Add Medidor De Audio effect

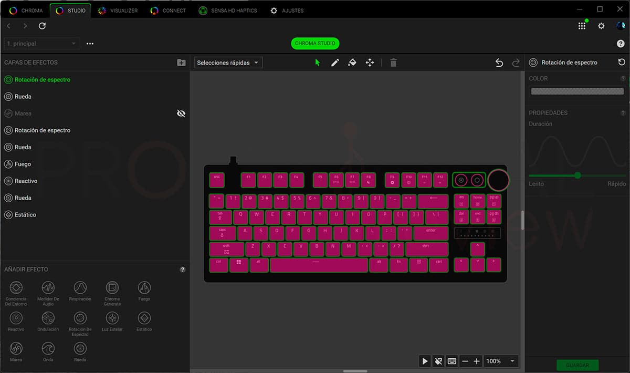pyautogui.click(x=48, y=293)
